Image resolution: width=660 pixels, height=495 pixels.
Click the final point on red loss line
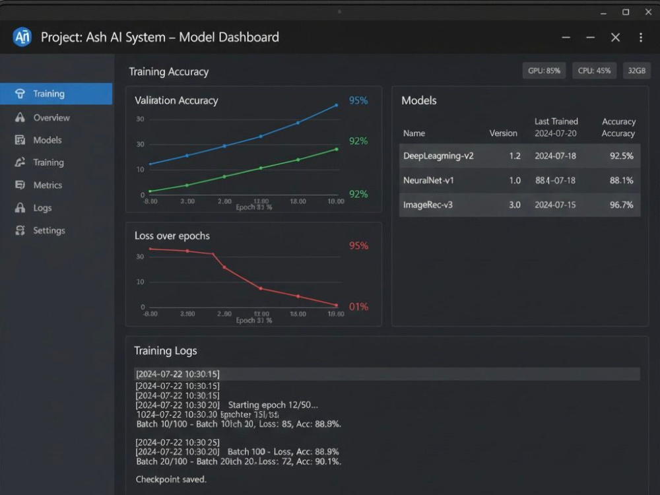pos(337,305)
